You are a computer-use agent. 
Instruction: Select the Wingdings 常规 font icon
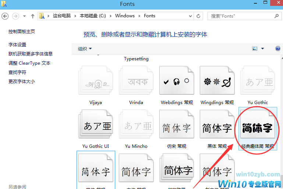pos(217,81)
